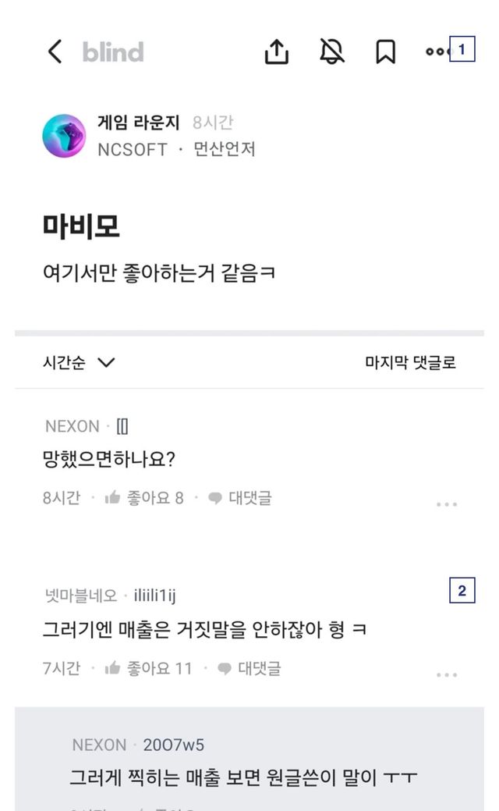Open the post's more options menu
Viewport: 499px width, 811px height.
point(437,52)
